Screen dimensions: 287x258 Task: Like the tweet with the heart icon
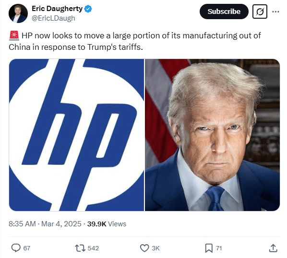pyautogui.click(x=144, y=248)
